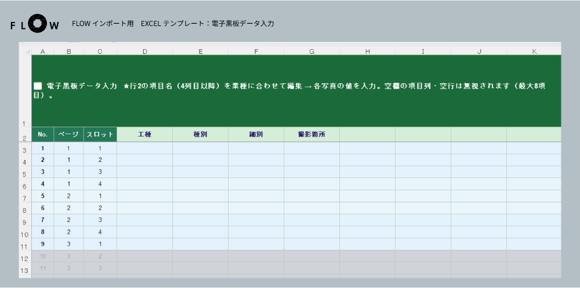Select column K header
The height and width of the screenshot is (288, 580).
coord(534,51)
